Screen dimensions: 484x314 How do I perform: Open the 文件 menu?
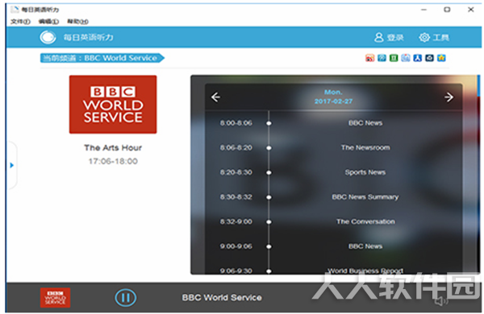point(20,22)
